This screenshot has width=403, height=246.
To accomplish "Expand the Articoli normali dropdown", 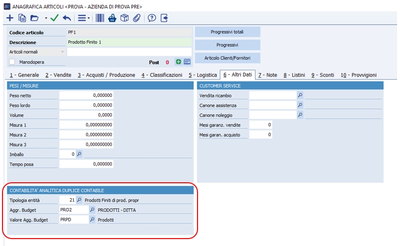I will tap(62, 52).
